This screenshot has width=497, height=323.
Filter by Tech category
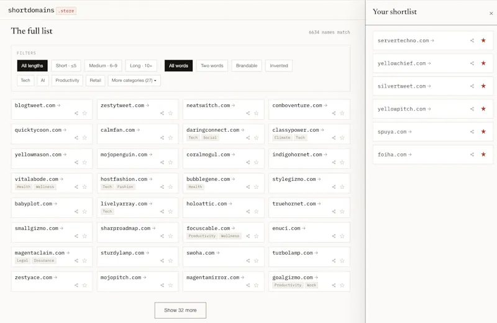(x=25, y=81)
